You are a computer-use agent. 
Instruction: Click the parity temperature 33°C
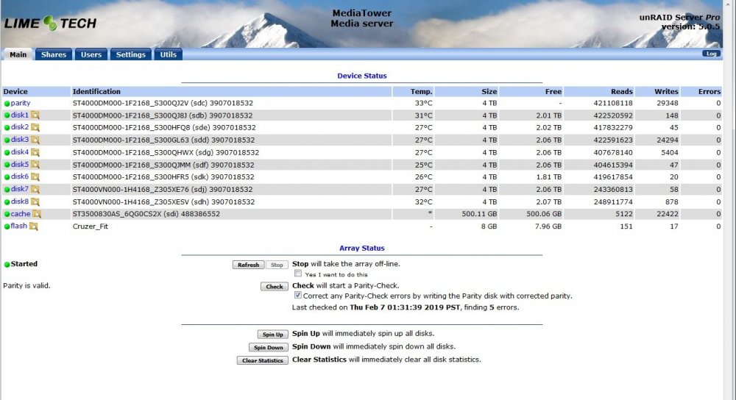tap(423, 103)
